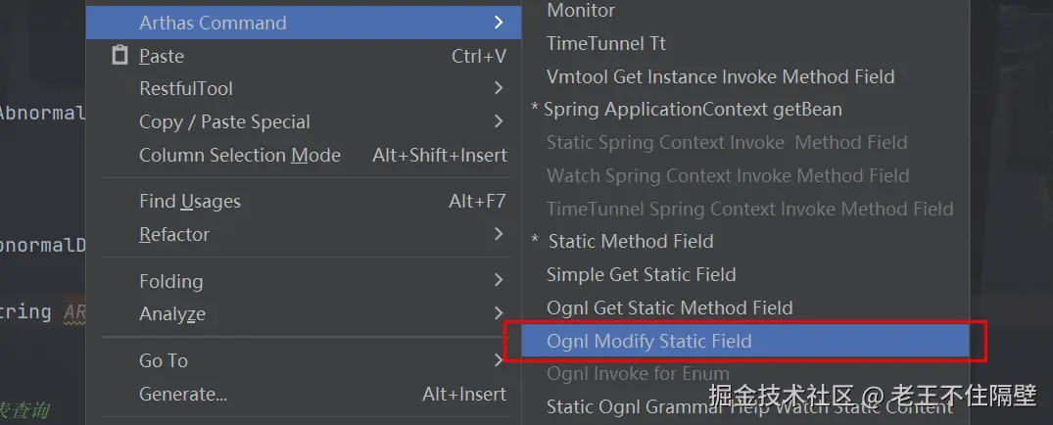Image resolution: width=1053 pixels, height=425 pixels.
Task: Click Spring ApplicationContext getBean
Action: 693,109
